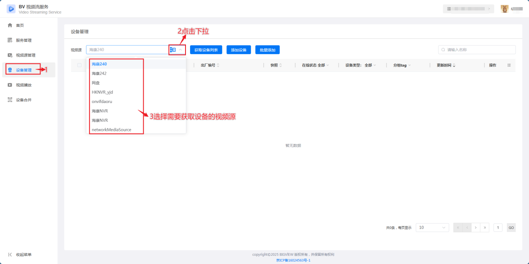This screenshot has height=264, width=529.
Task: Open 服务管理 sidebar icon
Action: (10, 40)
